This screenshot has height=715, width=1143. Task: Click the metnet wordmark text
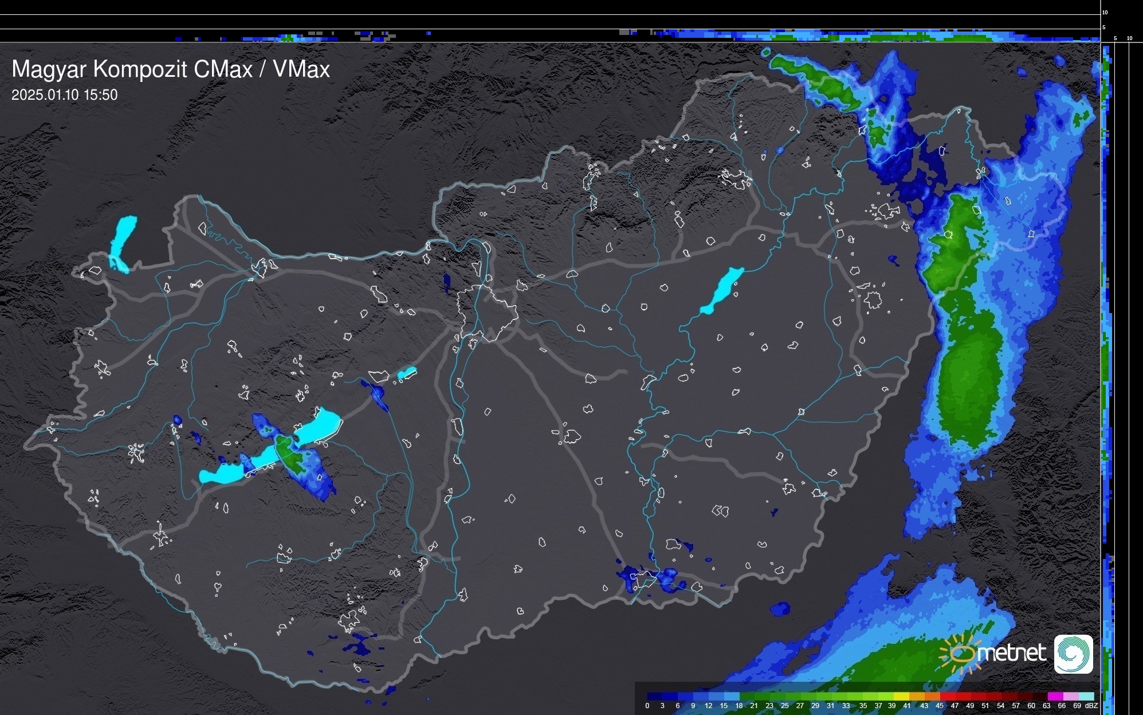(x=1011, y=653)
